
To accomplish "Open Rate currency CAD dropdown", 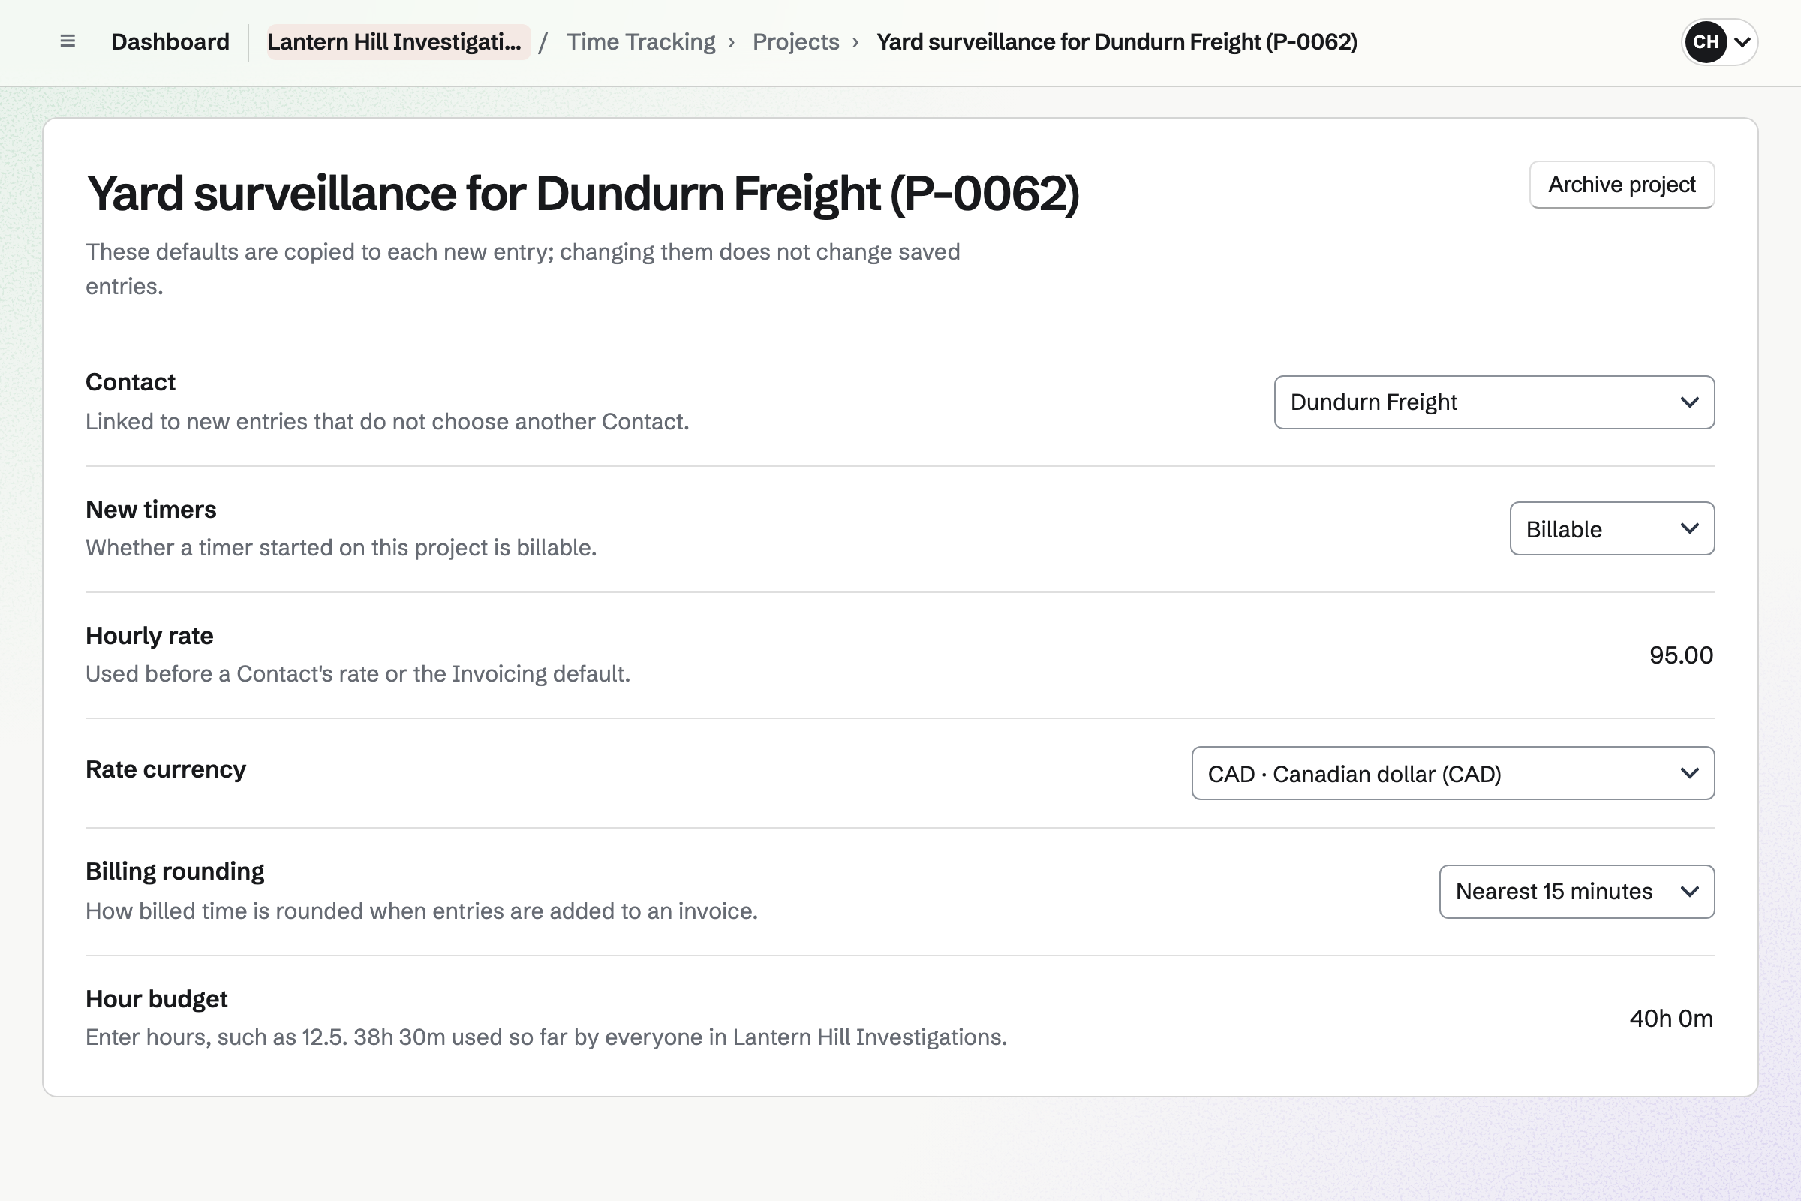I will click(1453, 774).
